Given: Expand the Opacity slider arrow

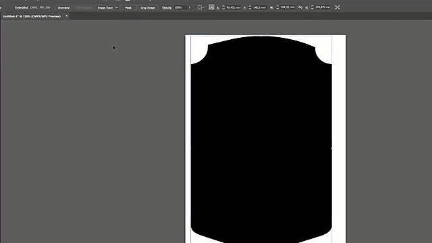Looking at the screenshot, I should click(190, 7).
